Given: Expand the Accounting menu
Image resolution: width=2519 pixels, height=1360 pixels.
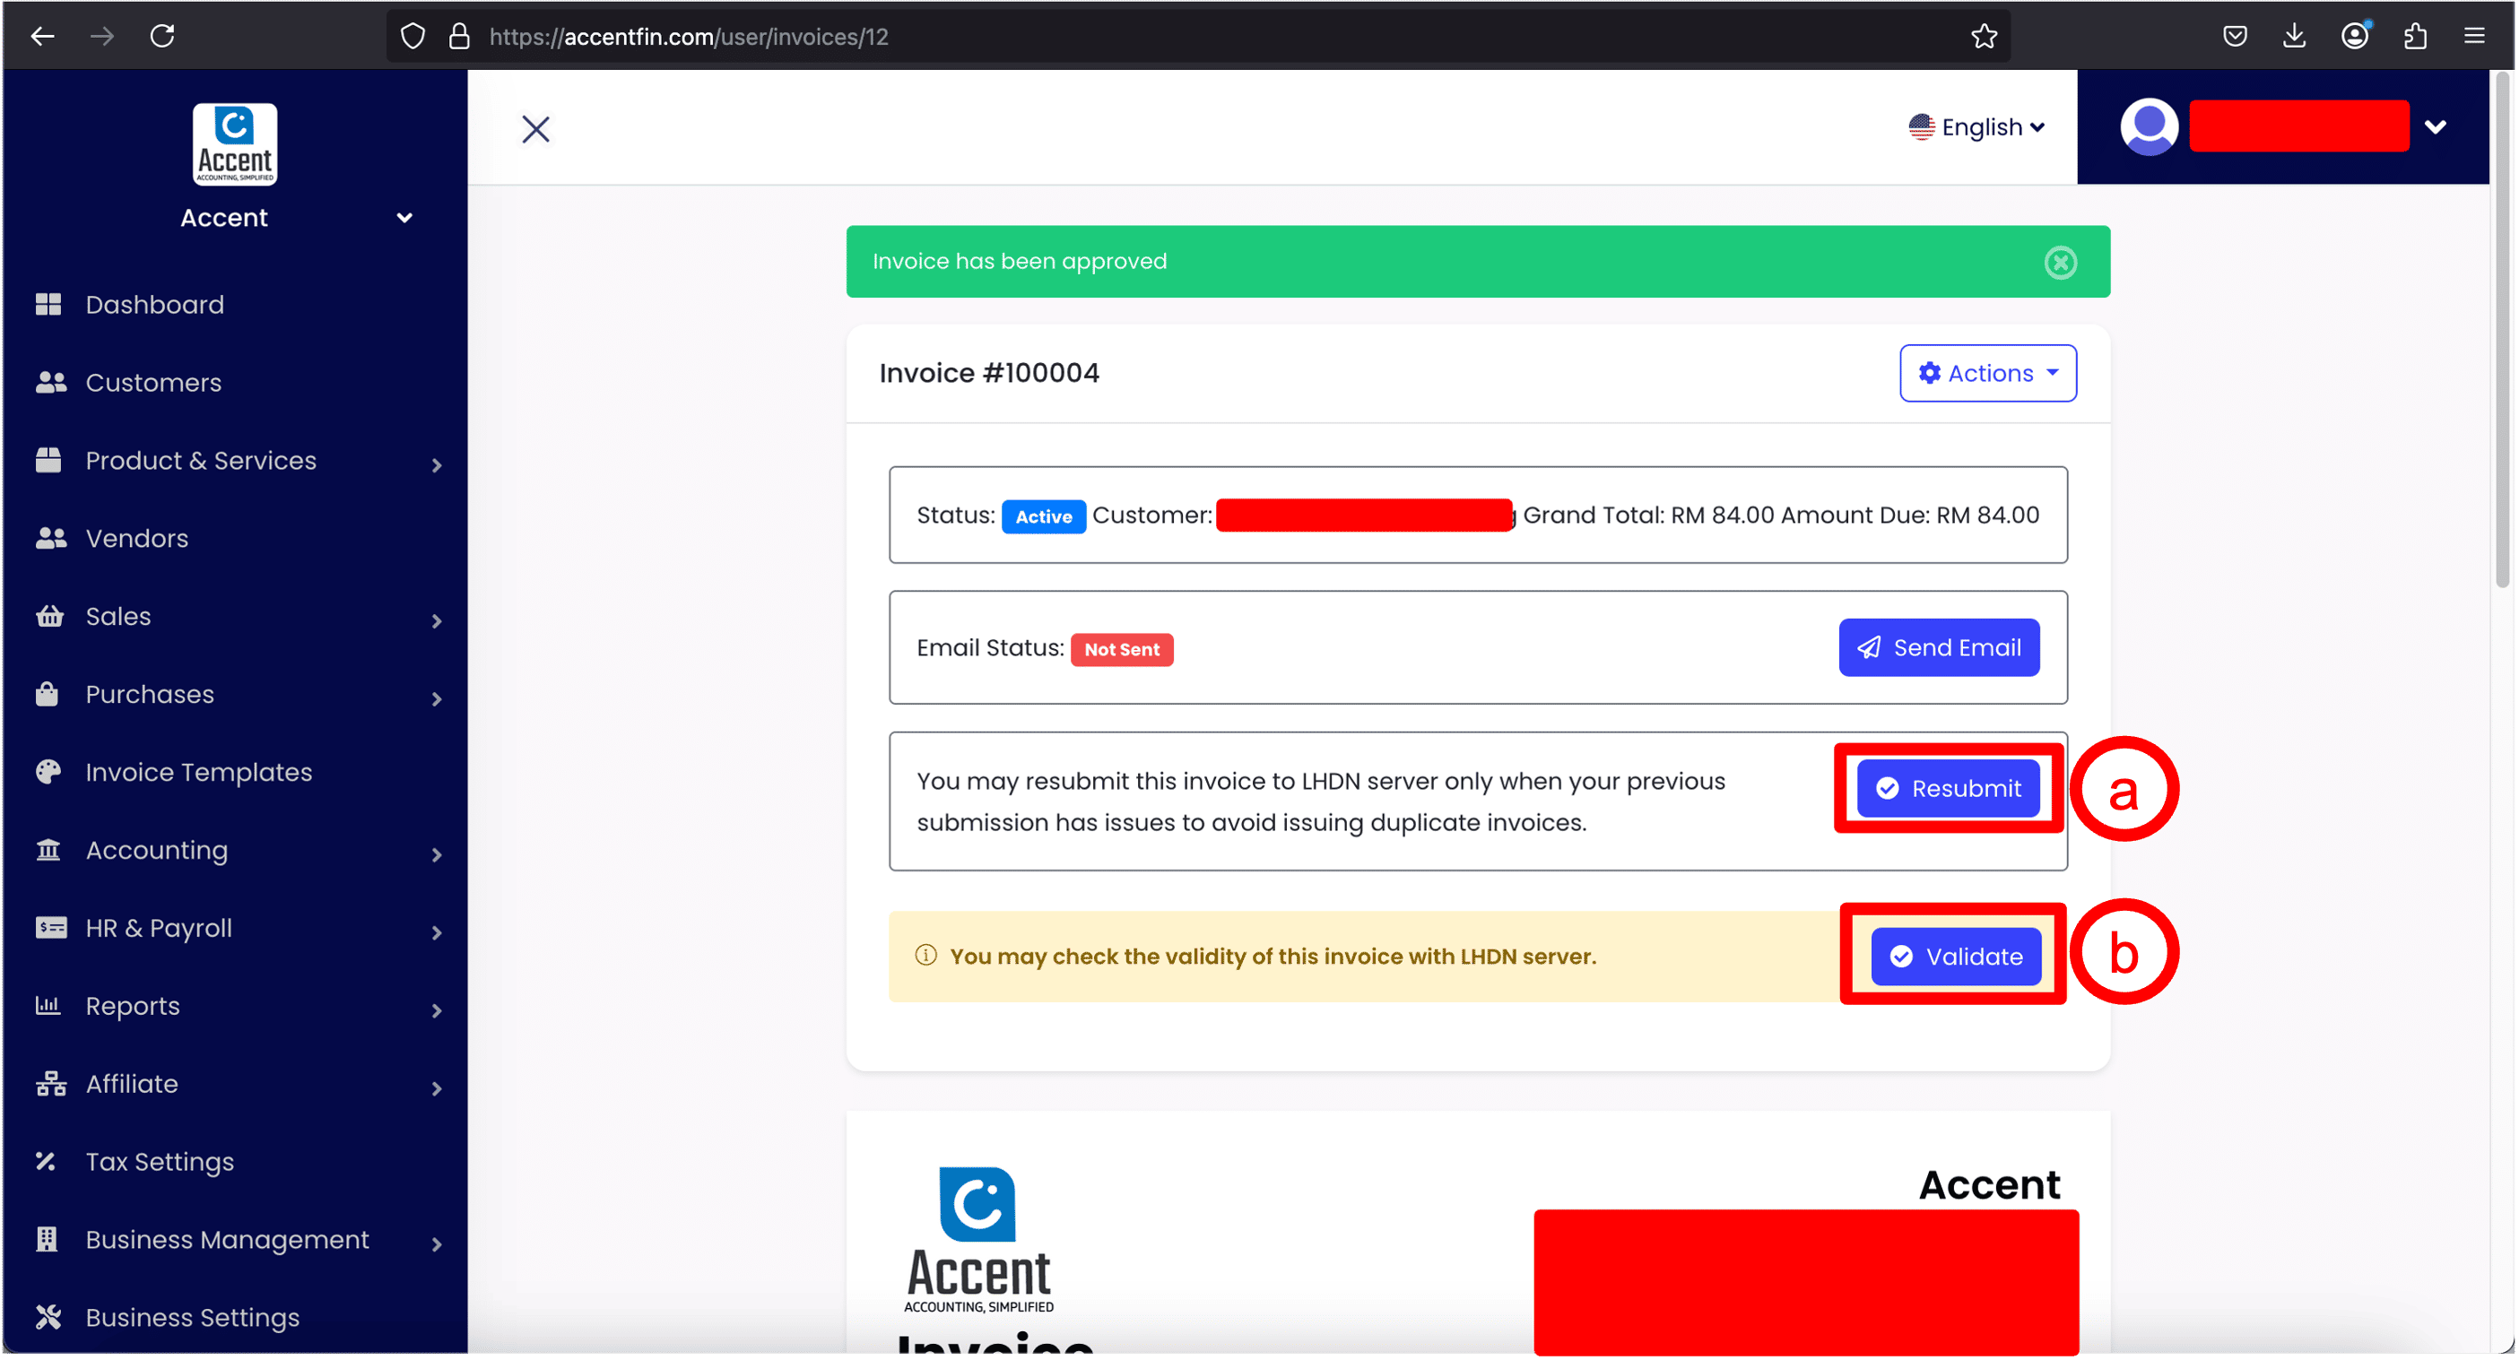Looking at the screenshot, I should pos(156,850).
